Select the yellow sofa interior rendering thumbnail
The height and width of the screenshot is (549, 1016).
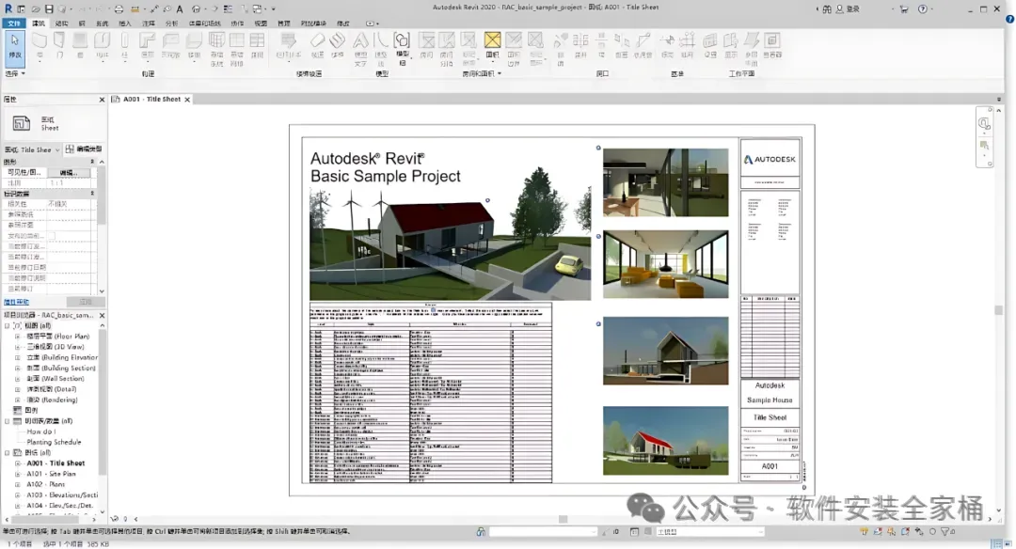[665, 264]
